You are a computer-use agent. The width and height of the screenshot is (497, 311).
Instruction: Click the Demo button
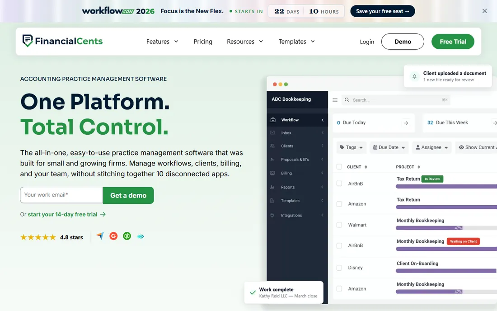403,42
